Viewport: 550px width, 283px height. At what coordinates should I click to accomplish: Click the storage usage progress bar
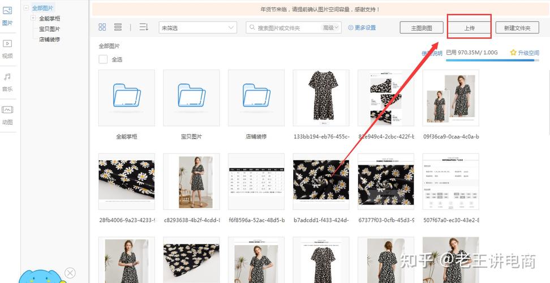(492, 61)
